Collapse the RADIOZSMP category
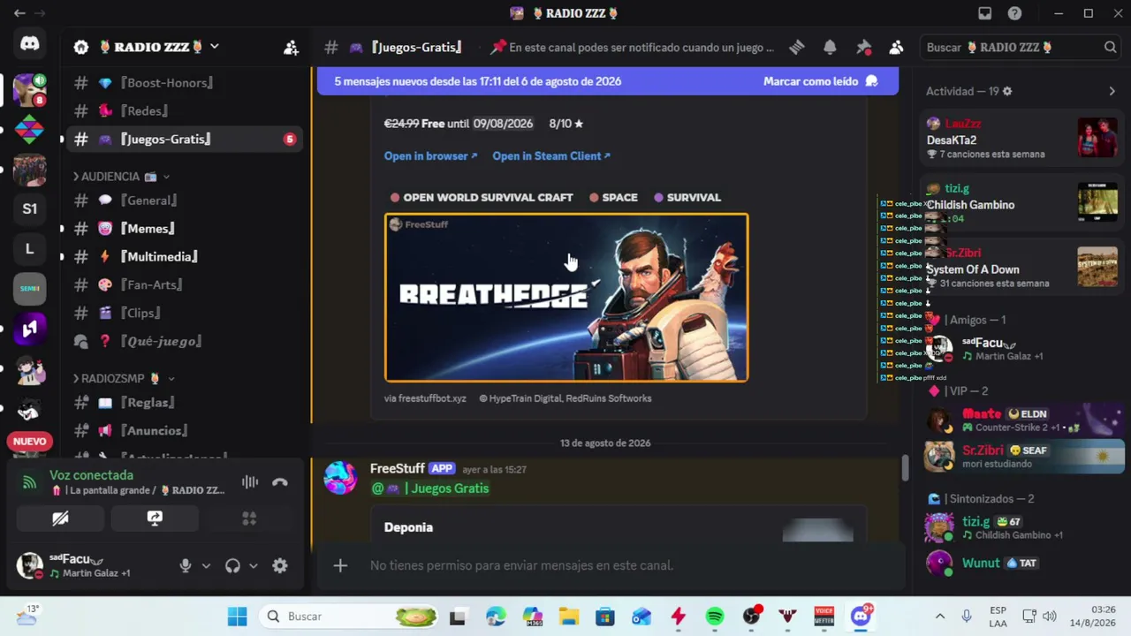The image size is (1131, 636). tap(124, 378)
